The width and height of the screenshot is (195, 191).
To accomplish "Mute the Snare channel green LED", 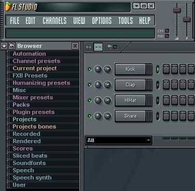I will (x=90, y=116).
